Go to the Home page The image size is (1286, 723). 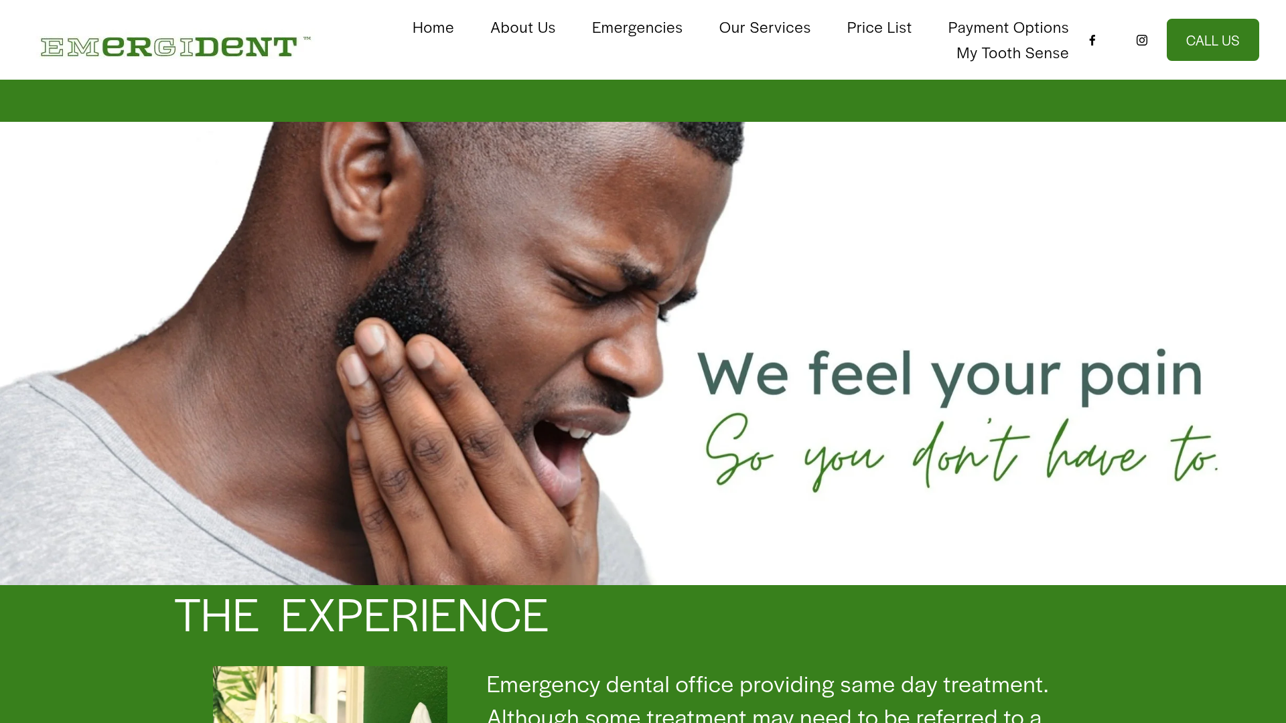(x=433, y=27)
